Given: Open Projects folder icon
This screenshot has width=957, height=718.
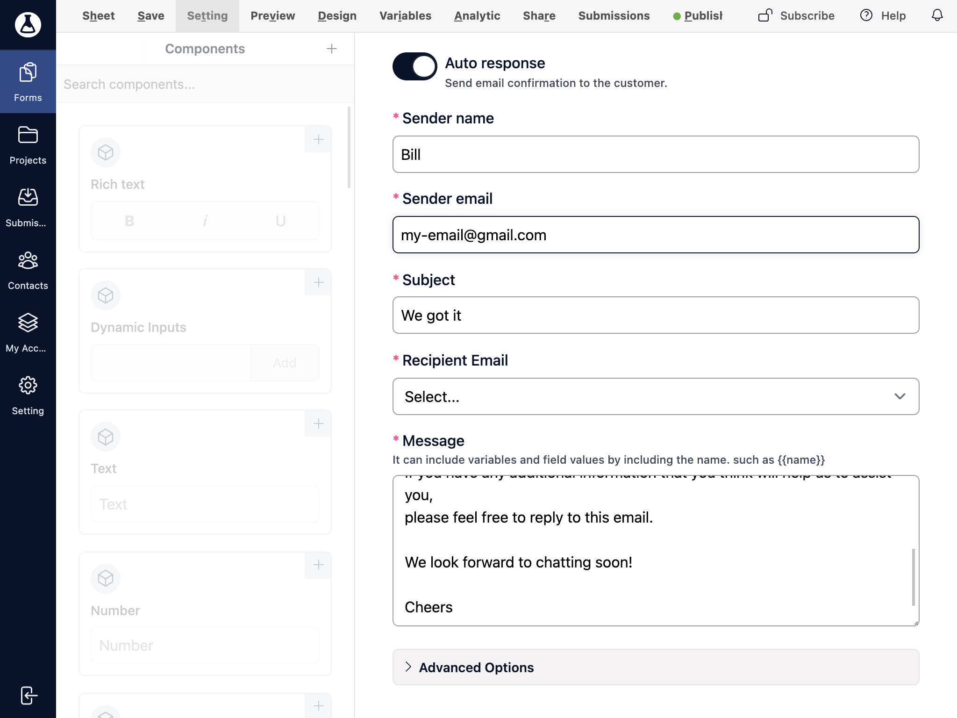Looking at the screenshot, I should tap(28, 135).
